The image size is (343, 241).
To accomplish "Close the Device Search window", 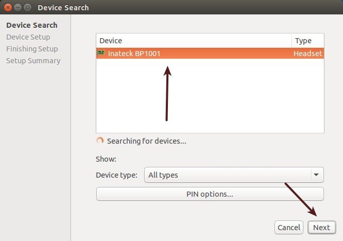I will (9, 7).
